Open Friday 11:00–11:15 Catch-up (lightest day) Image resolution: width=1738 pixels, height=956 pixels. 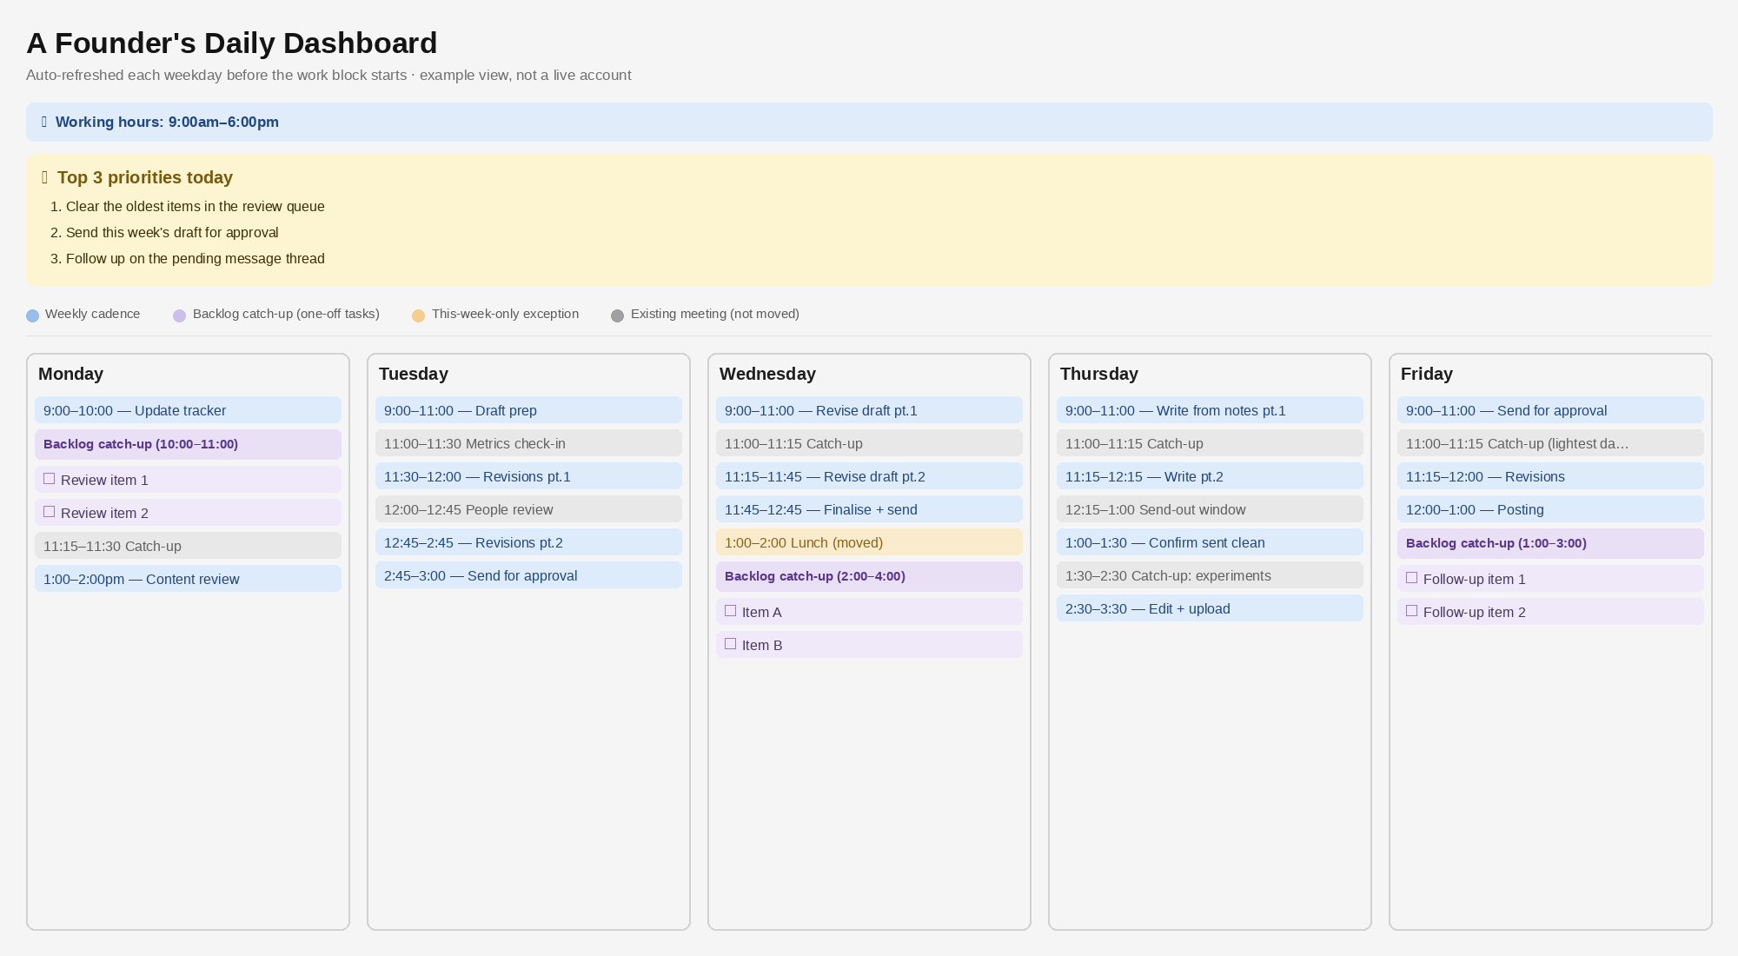[1550, 443]
